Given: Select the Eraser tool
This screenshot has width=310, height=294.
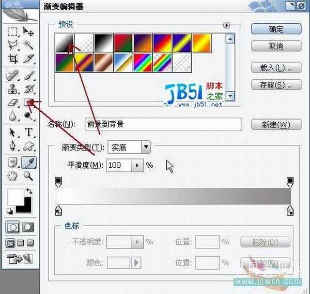Looking at the screenshot, I should pos(13,102).
